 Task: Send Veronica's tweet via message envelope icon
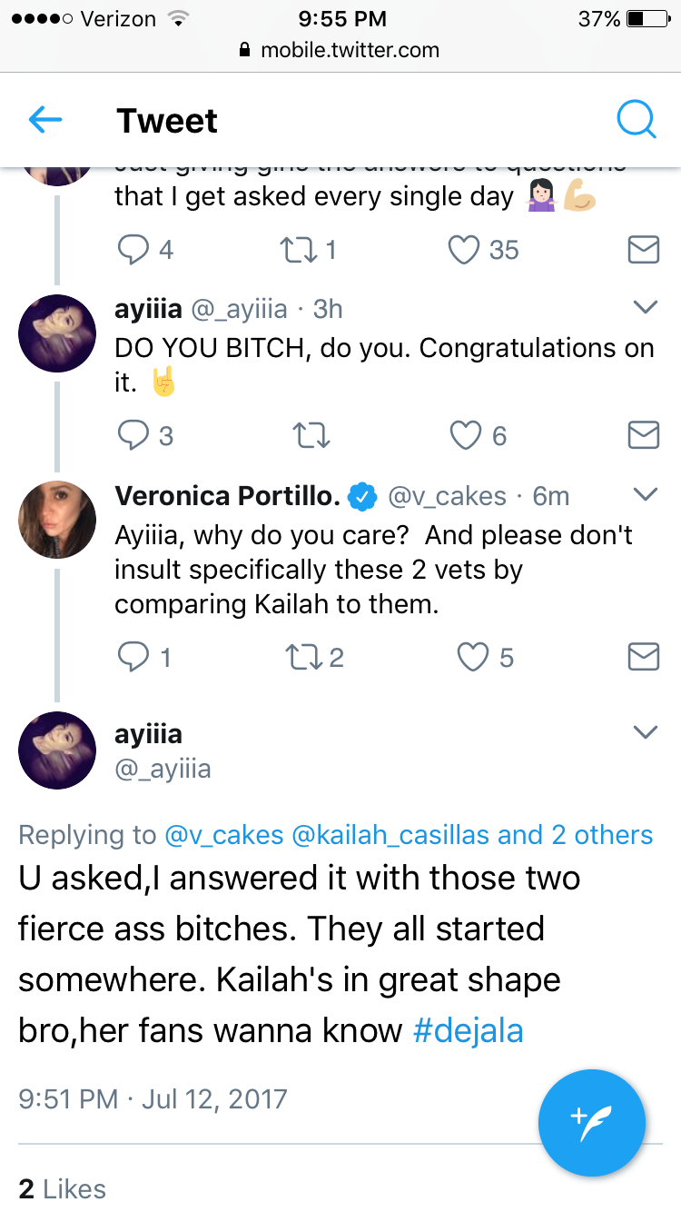tap(644, 657)
